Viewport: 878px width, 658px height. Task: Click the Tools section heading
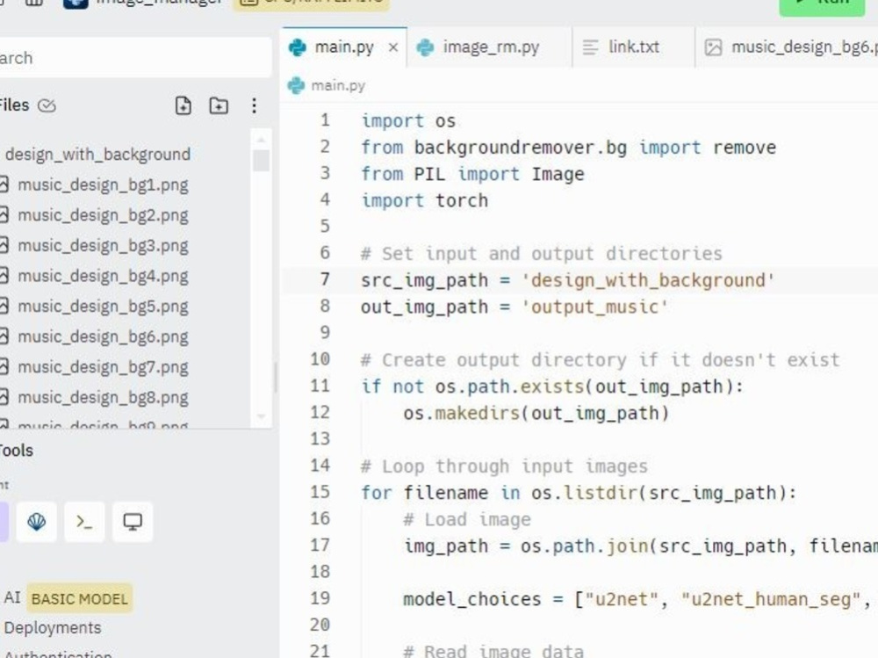pos(16,451)
